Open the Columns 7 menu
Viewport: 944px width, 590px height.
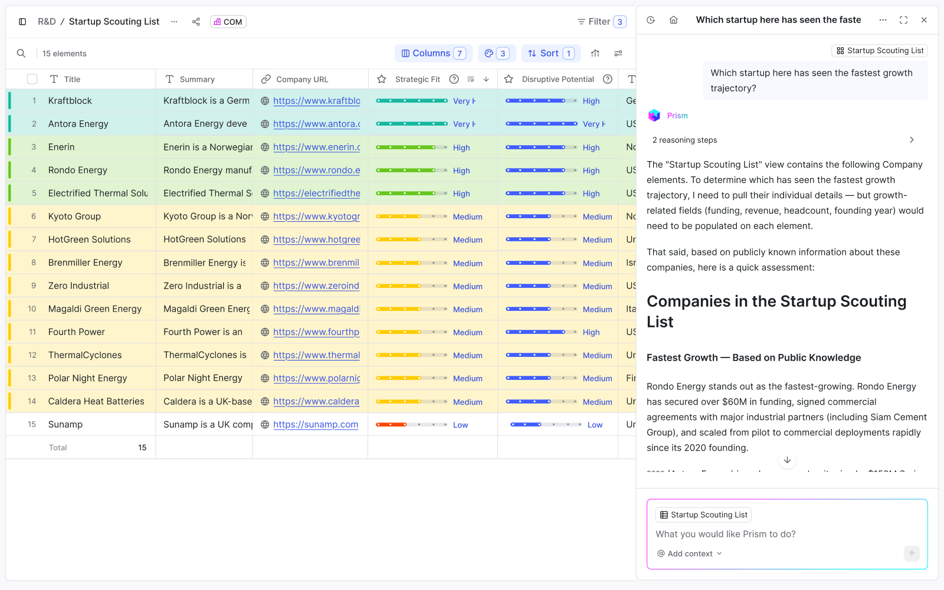pyautogui.click(x=434, y=54)
